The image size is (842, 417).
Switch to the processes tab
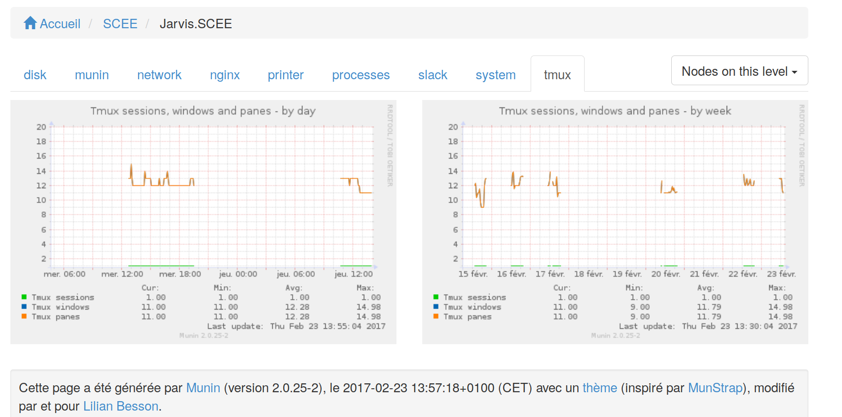[360, 75]
